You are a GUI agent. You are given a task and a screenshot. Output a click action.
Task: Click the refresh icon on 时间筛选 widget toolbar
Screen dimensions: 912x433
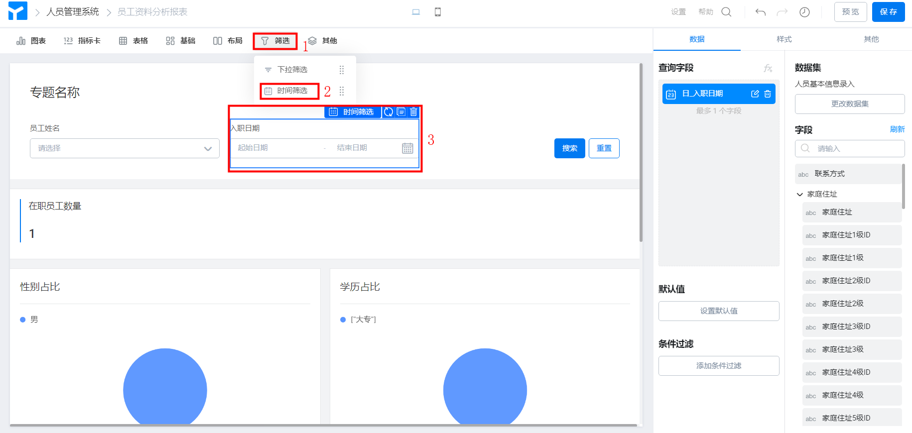click(x=389, y=112)
